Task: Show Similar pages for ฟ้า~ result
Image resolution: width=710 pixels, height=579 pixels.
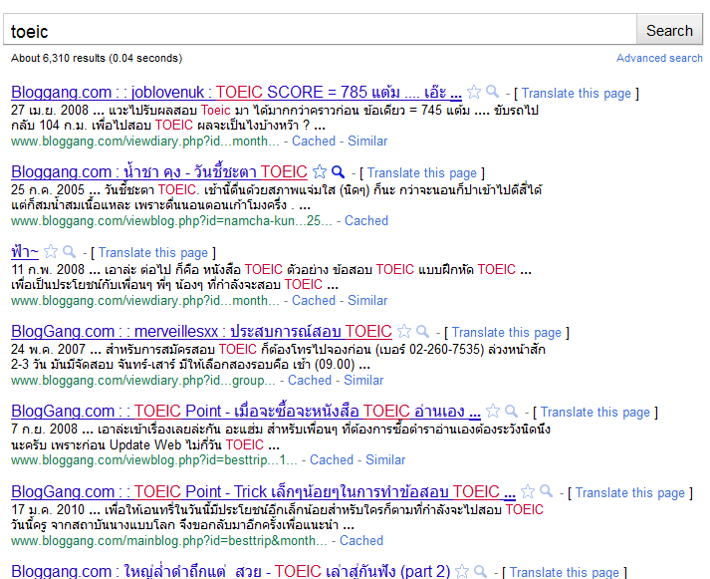Action: coord(367,300)
